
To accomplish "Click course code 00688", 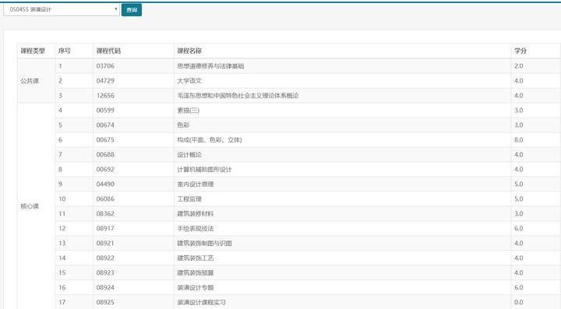I will point(105,155).
